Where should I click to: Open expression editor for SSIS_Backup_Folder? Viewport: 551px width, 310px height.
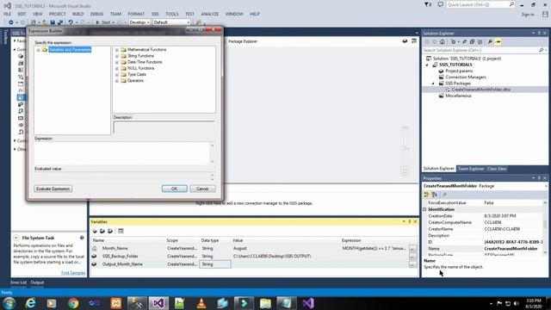413,257
